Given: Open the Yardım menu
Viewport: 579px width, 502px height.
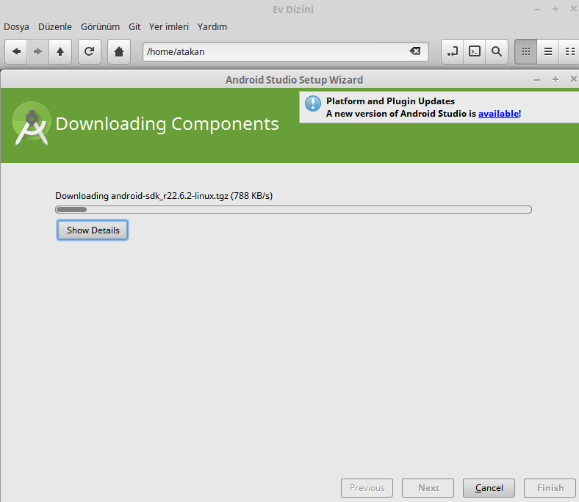Looking at the screenshot, I should tap(212, 27).
